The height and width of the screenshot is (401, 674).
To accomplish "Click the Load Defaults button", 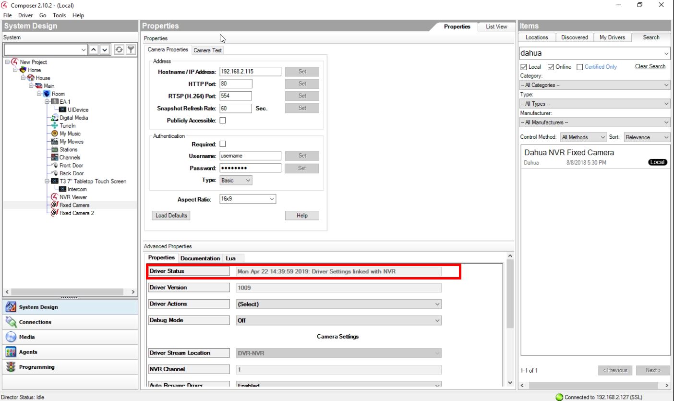I will [x=171, y=216].
